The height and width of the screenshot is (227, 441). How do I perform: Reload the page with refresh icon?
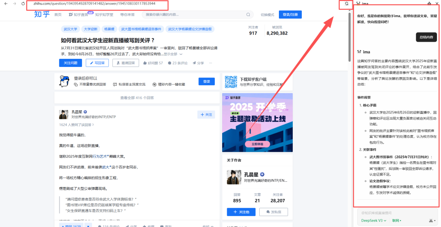click(x=23, y=4)
